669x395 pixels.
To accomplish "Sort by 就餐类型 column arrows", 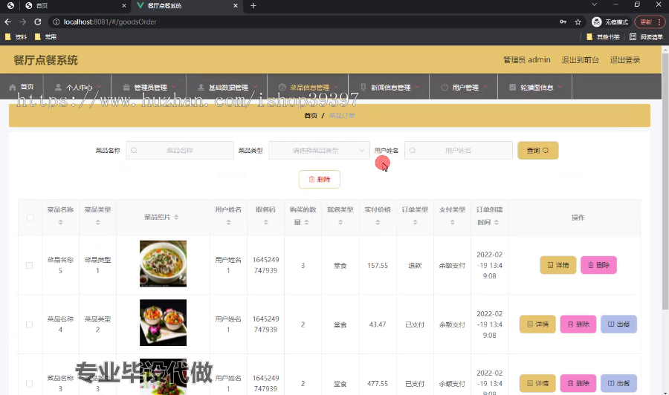I will [x=340, y=222].
